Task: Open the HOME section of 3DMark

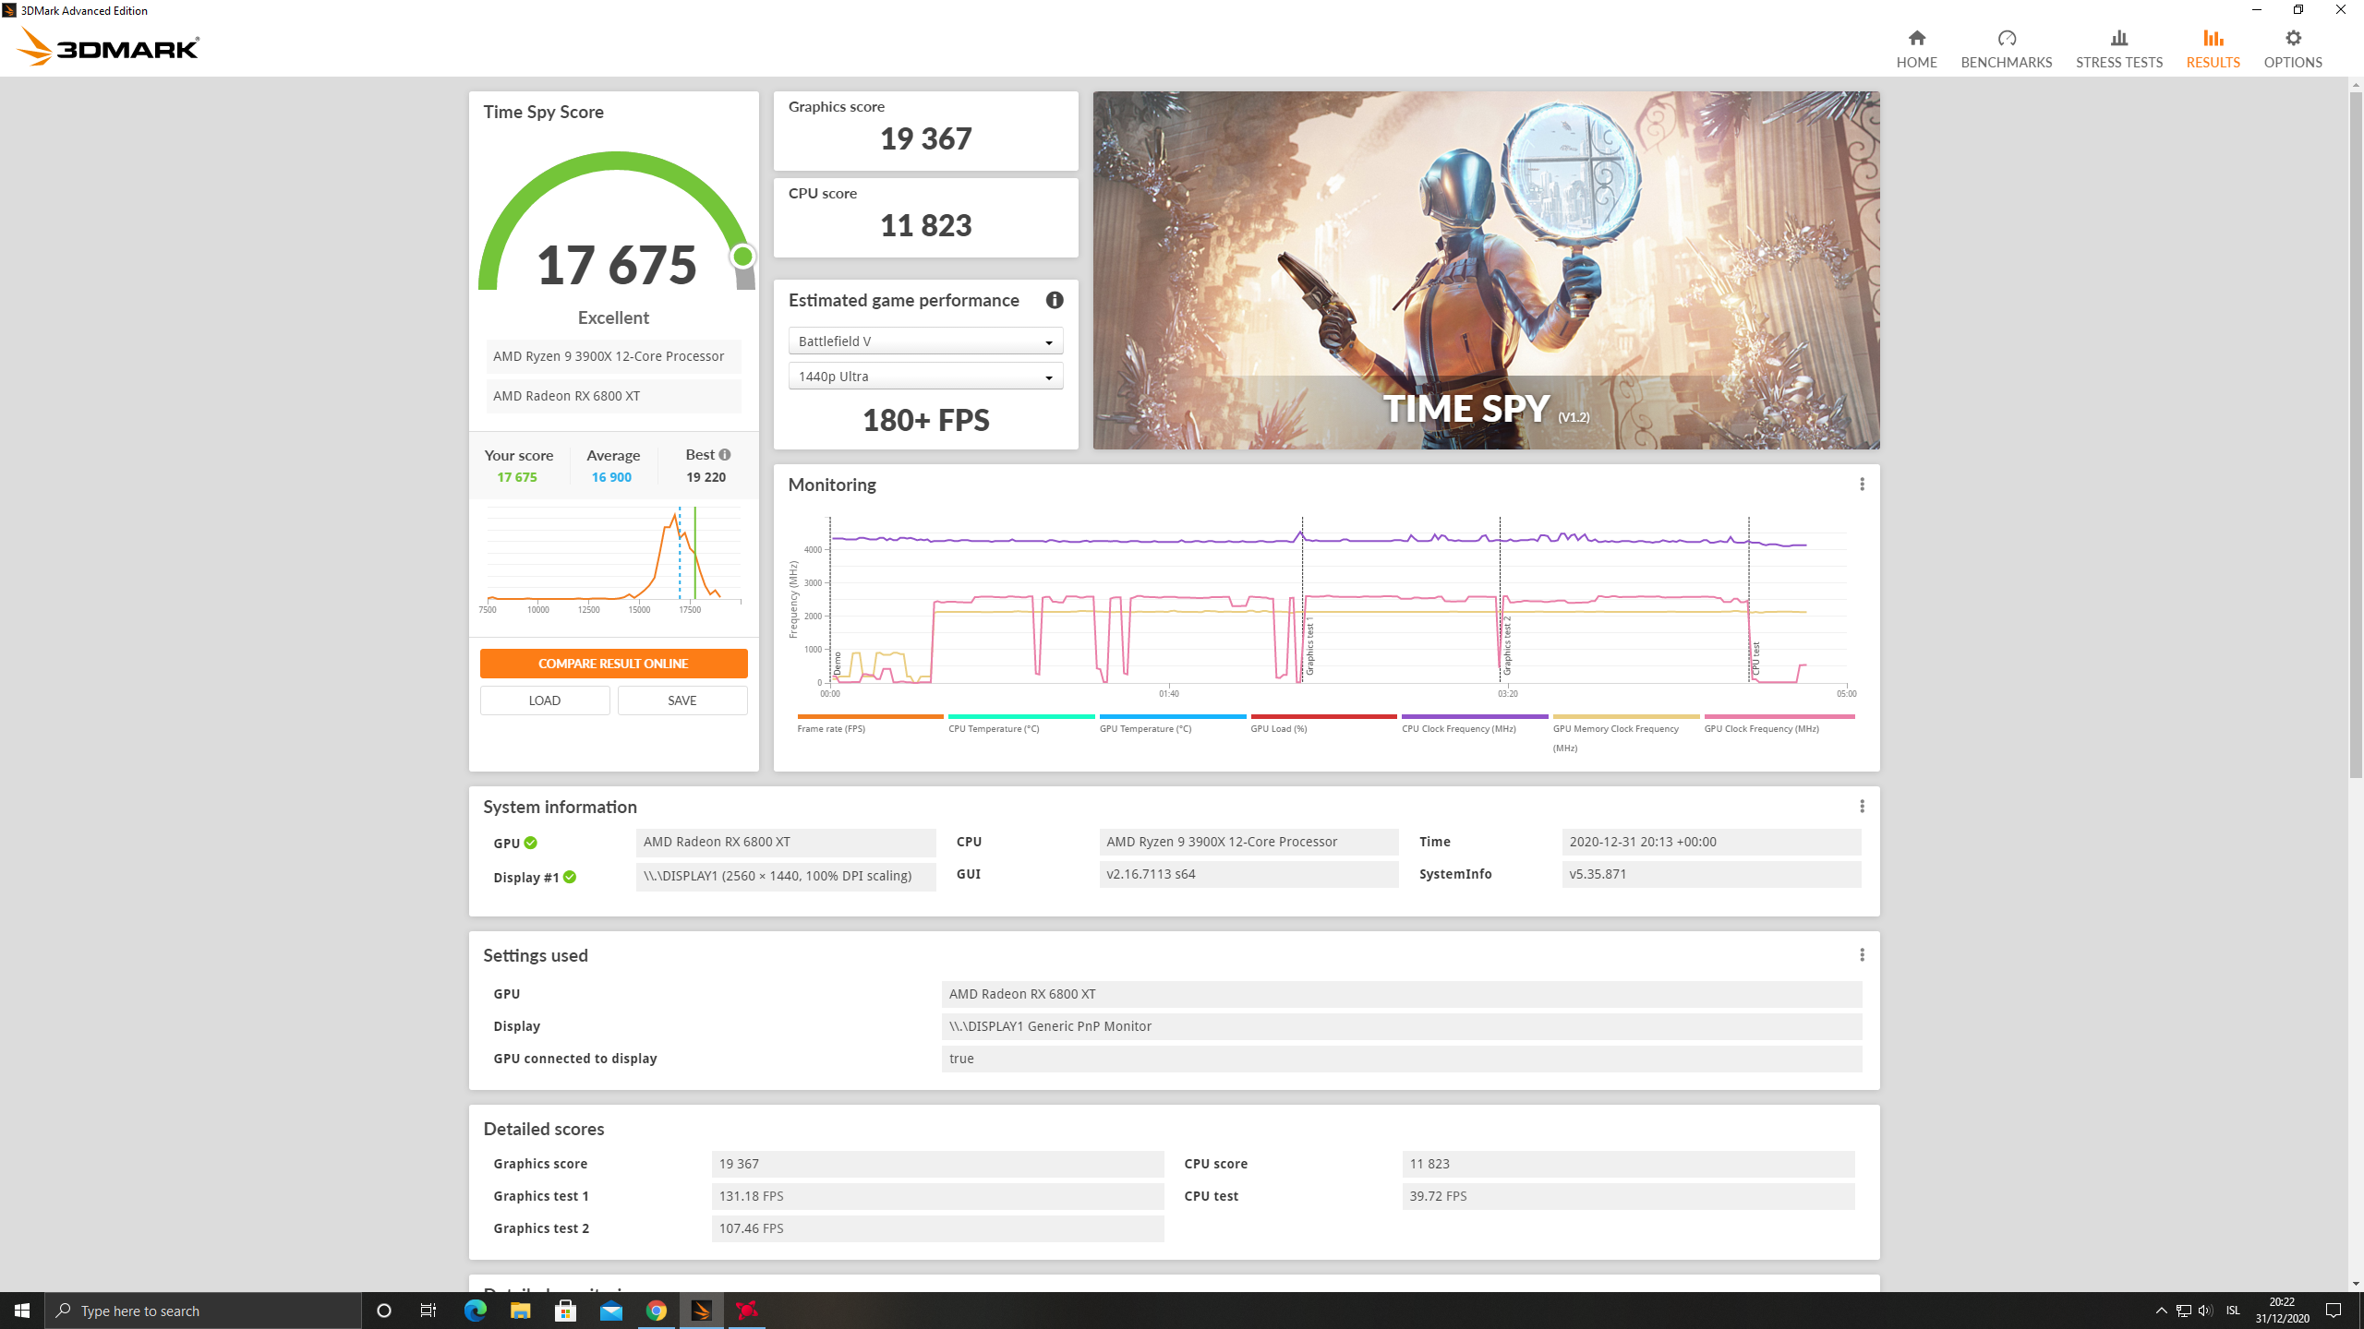Action: tap(1917, 48)
